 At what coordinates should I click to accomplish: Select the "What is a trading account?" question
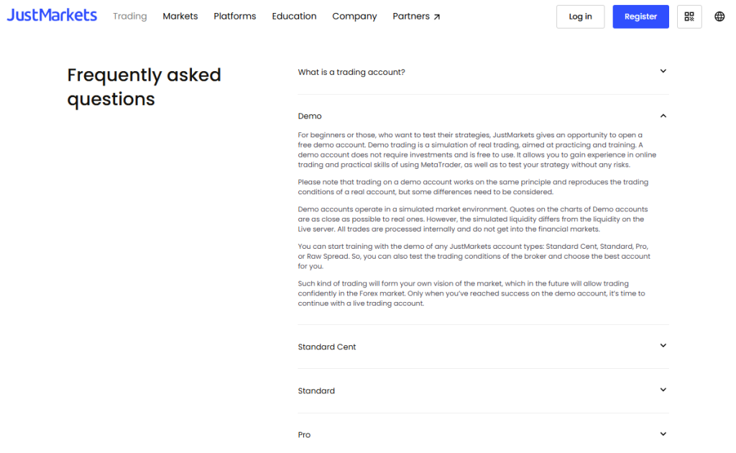[x=351, y=72]
